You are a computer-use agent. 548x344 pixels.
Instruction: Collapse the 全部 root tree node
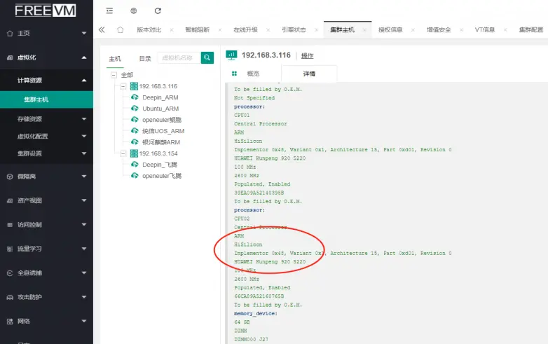tap(113, 75)
